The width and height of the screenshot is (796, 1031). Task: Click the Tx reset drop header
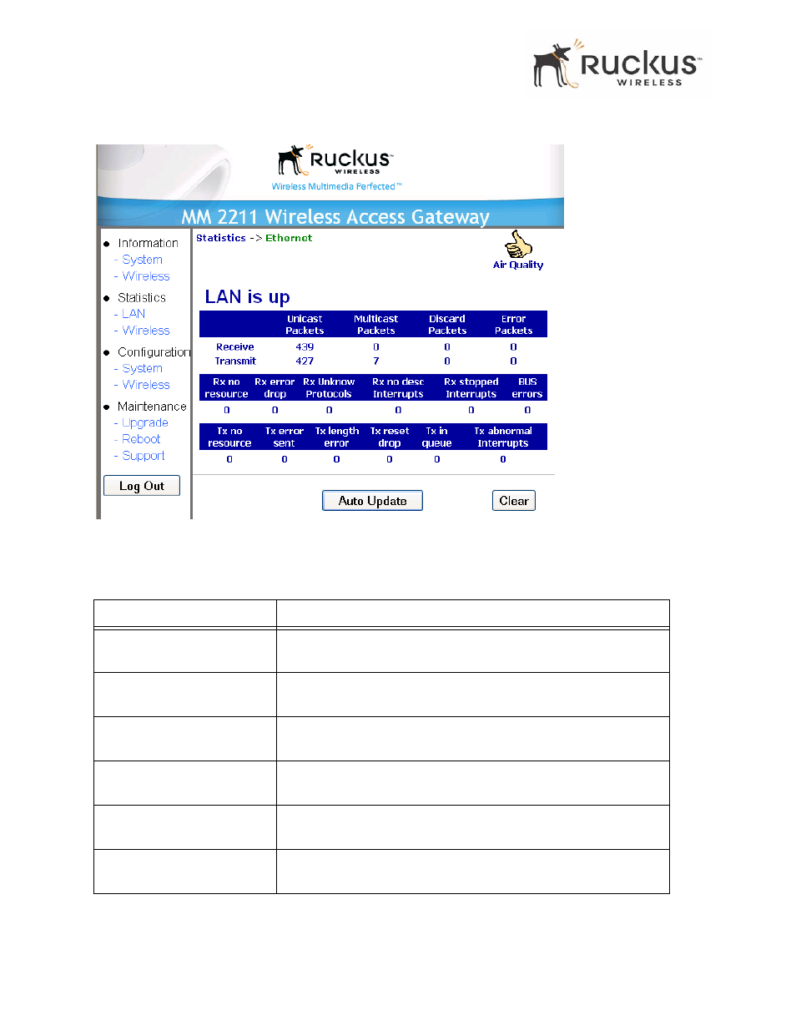coord(390,437)
